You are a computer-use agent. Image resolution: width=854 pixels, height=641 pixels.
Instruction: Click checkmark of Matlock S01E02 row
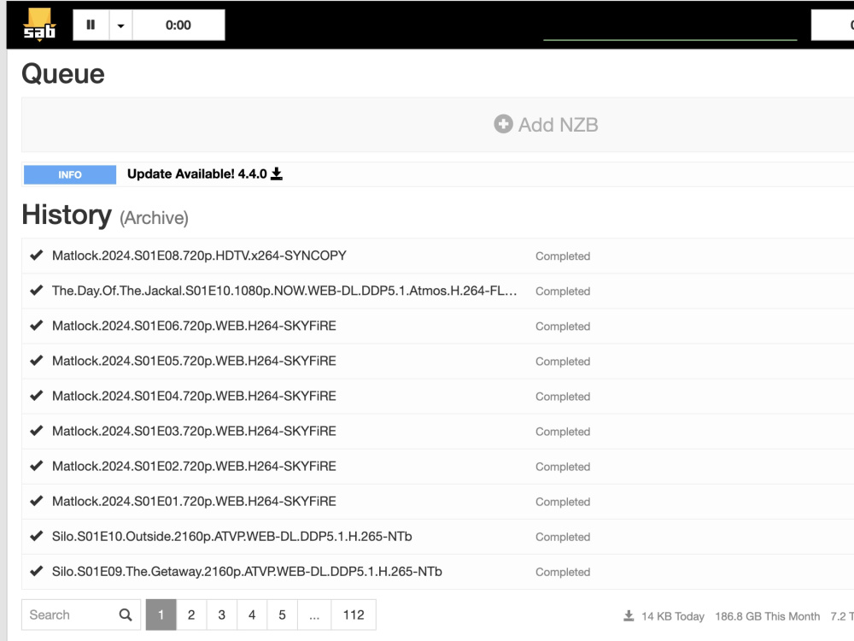tap(37, 466)
